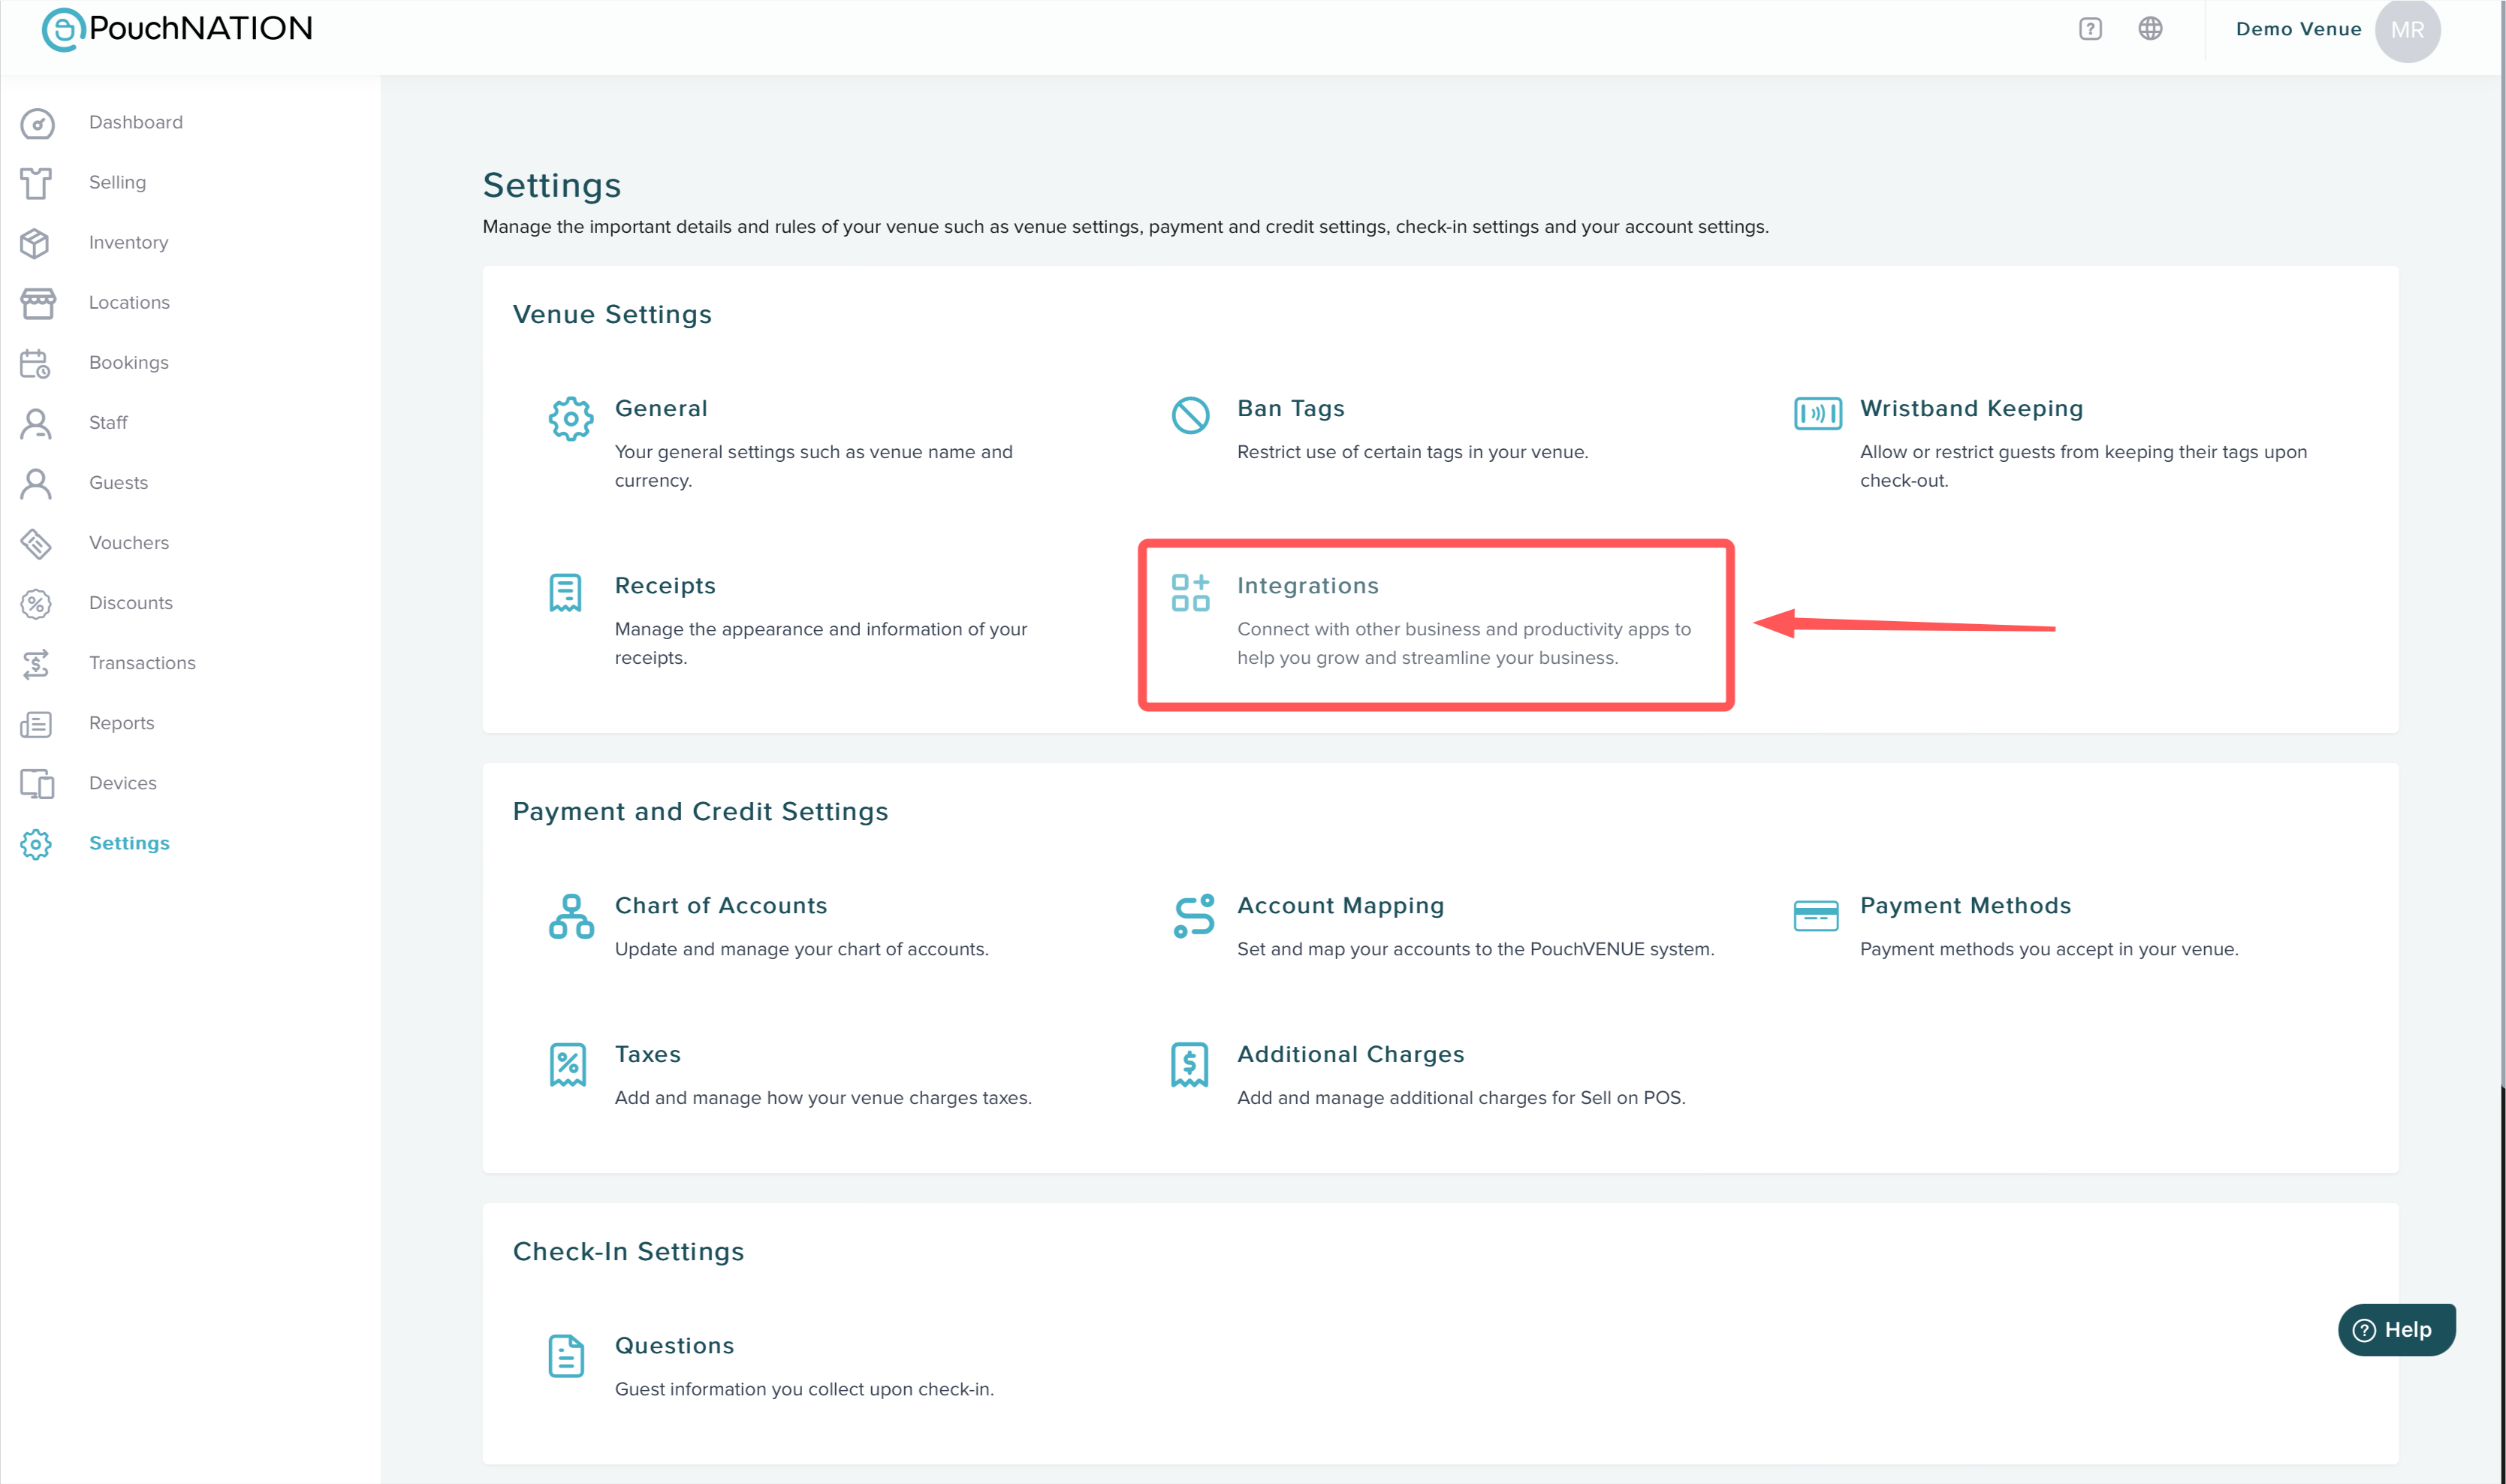
Task: Open Guests in the sidebar
Action: (x=118, y=482)
